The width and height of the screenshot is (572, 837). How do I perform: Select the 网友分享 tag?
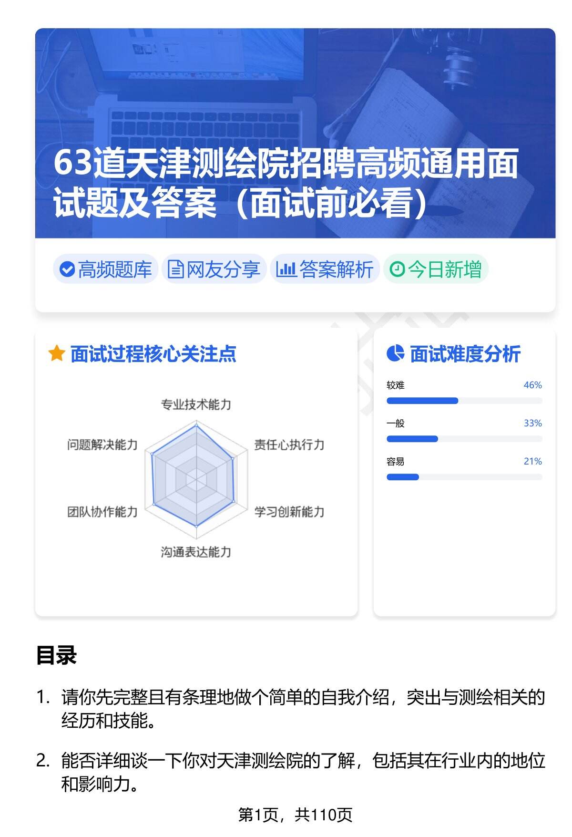[214, 269]
